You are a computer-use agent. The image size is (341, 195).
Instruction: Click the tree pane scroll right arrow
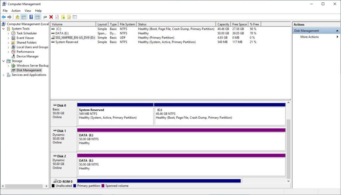pyautogui.click(x=46, y=186)
